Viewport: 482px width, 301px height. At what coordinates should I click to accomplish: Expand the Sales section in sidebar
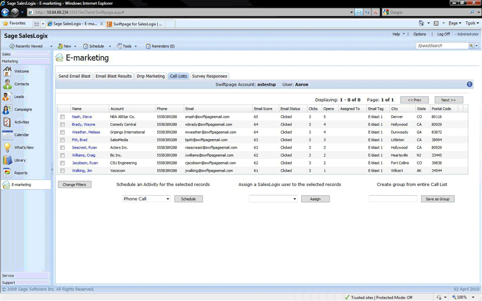(25, 54)
